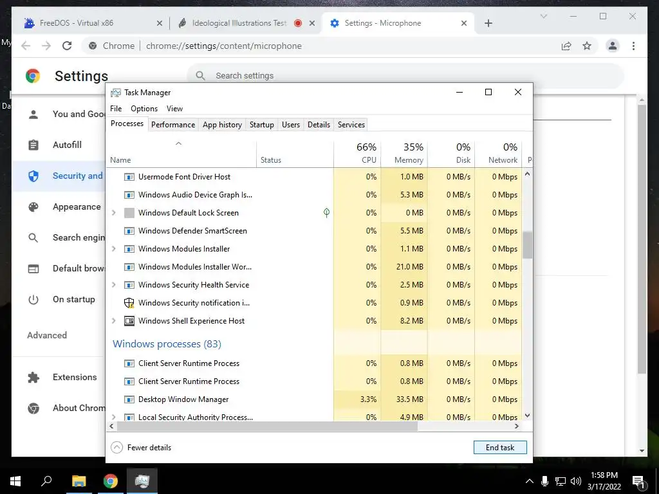
Task: Switch to Services tab in Task Manager
Action: [351, 125]
